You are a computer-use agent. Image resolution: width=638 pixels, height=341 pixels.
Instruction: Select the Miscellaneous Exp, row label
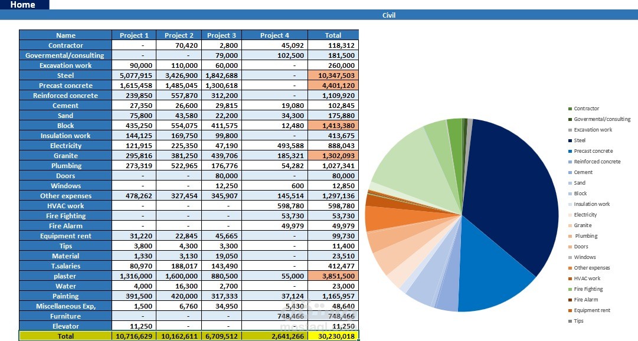66,306
